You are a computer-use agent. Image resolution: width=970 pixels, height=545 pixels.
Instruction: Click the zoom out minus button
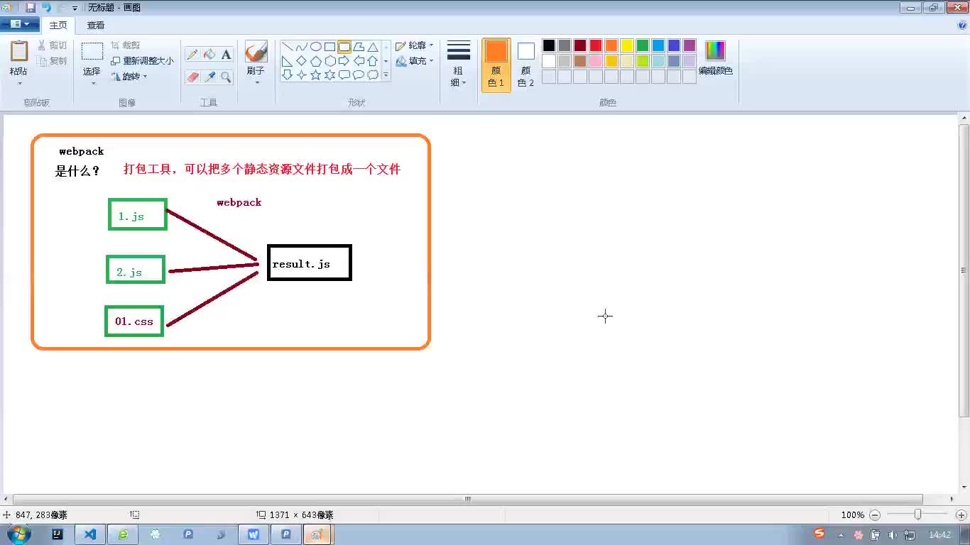tap(875, 515)
